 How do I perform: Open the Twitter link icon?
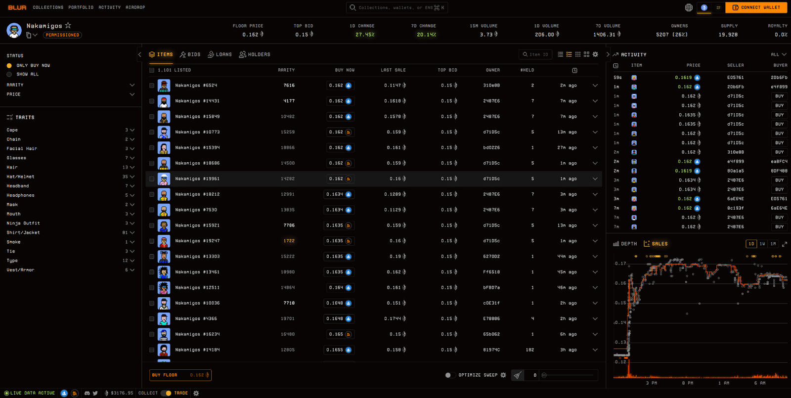pyautogui.click(x=95, y=393)
